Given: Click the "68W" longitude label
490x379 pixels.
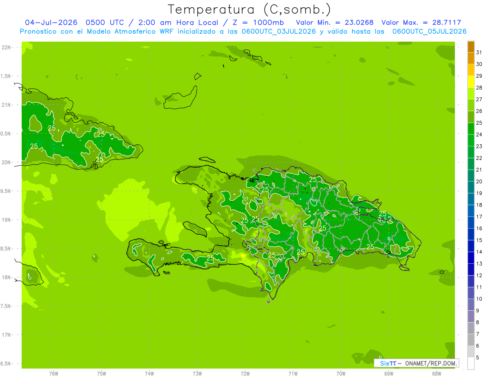Looking at the screenshot, I should 437,374.
